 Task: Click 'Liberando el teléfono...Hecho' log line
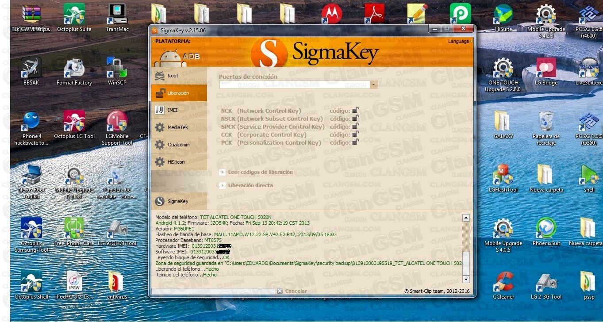click(187, 269)
